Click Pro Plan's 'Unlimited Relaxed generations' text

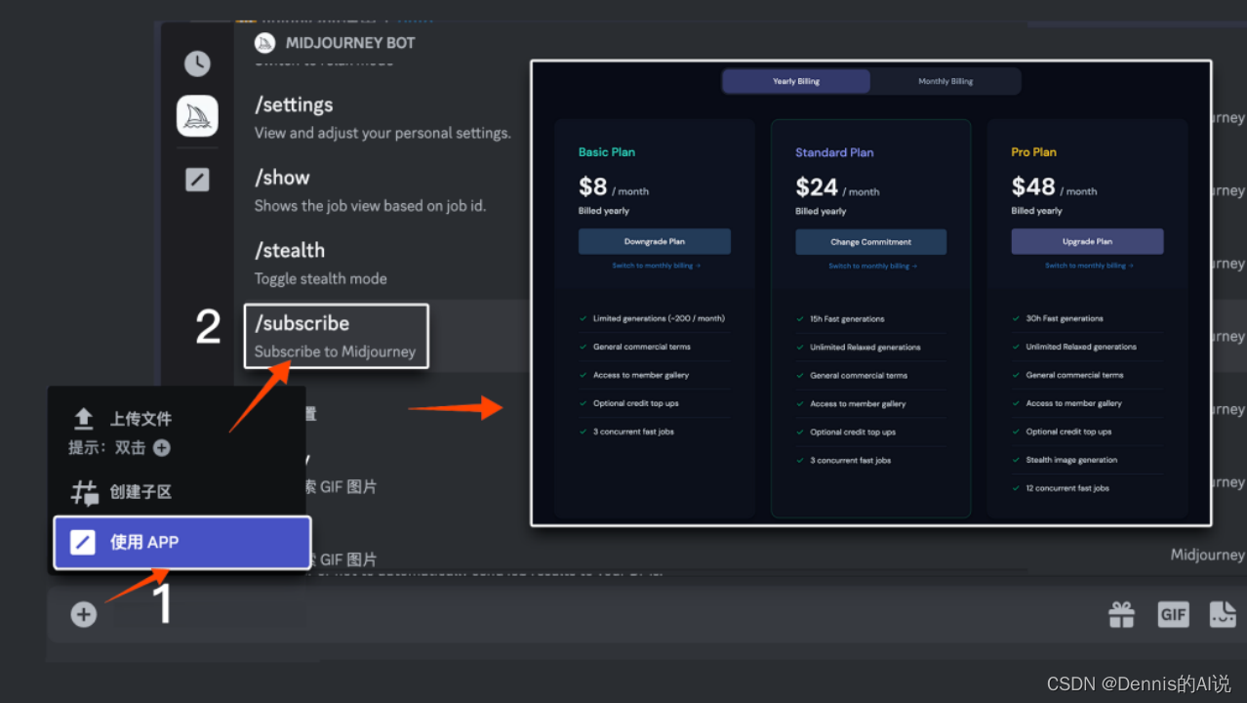point(1081,347)
